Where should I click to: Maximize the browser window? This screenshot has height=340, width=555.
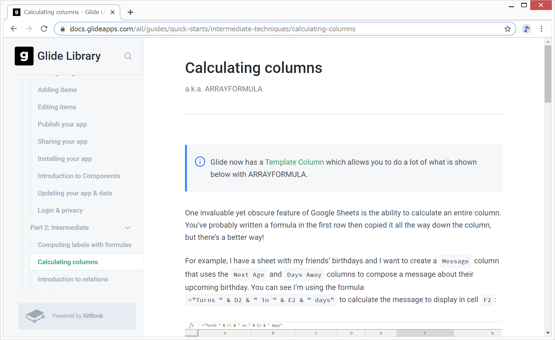pyautogui.click(x=524, y=5)
